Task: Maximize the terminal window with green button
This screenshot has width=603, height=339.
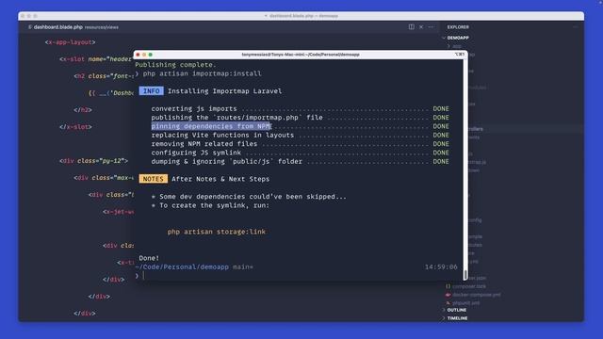Action: (x=151, y=55)
